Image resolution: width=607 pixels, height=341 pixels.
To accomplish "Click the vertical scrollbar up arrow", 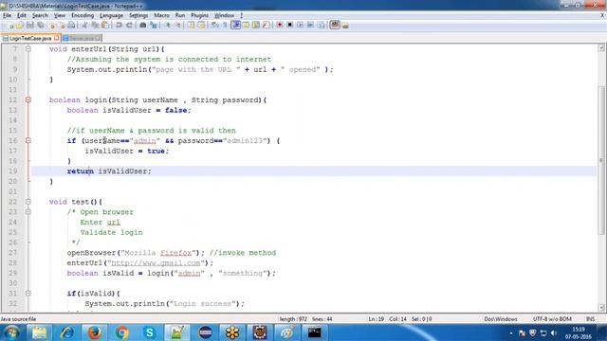I will (601, 48).
